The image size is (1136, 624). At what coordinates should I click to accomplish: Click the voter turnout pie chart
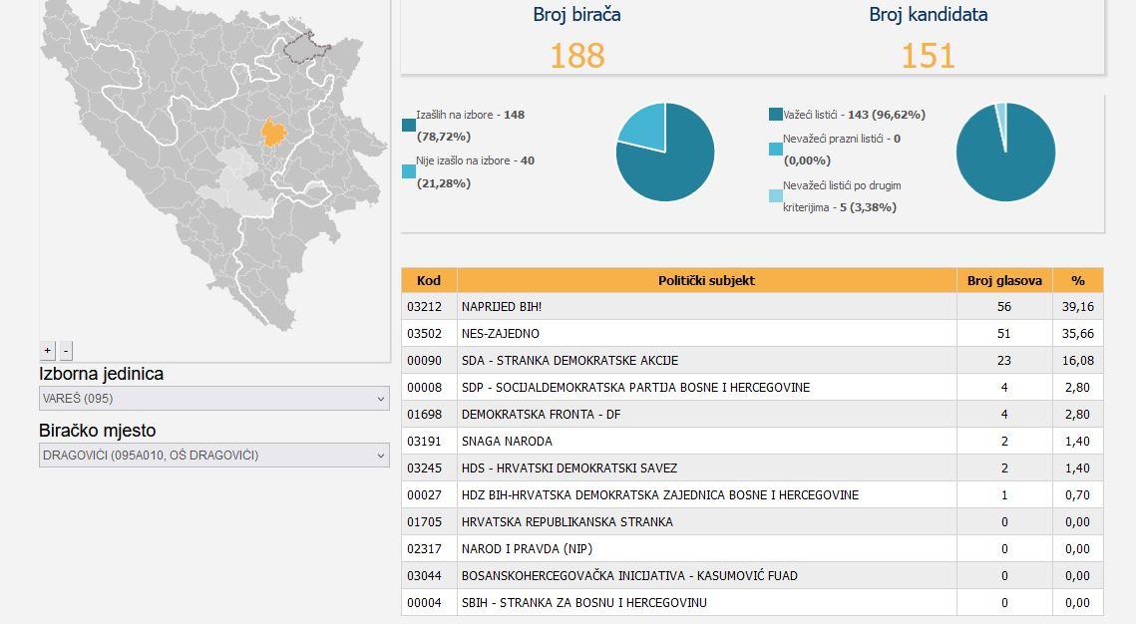click(665, 153)
